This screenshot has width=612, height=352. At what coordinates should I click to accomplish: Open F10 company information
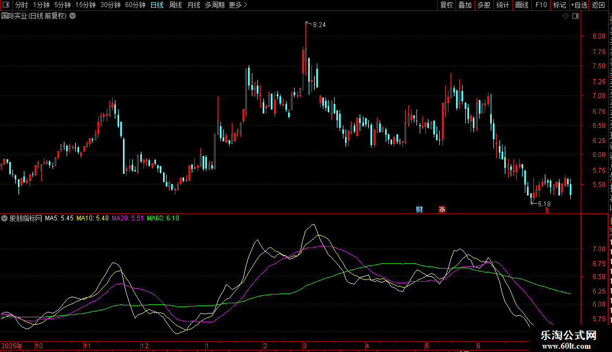click(x=541, y=5)
